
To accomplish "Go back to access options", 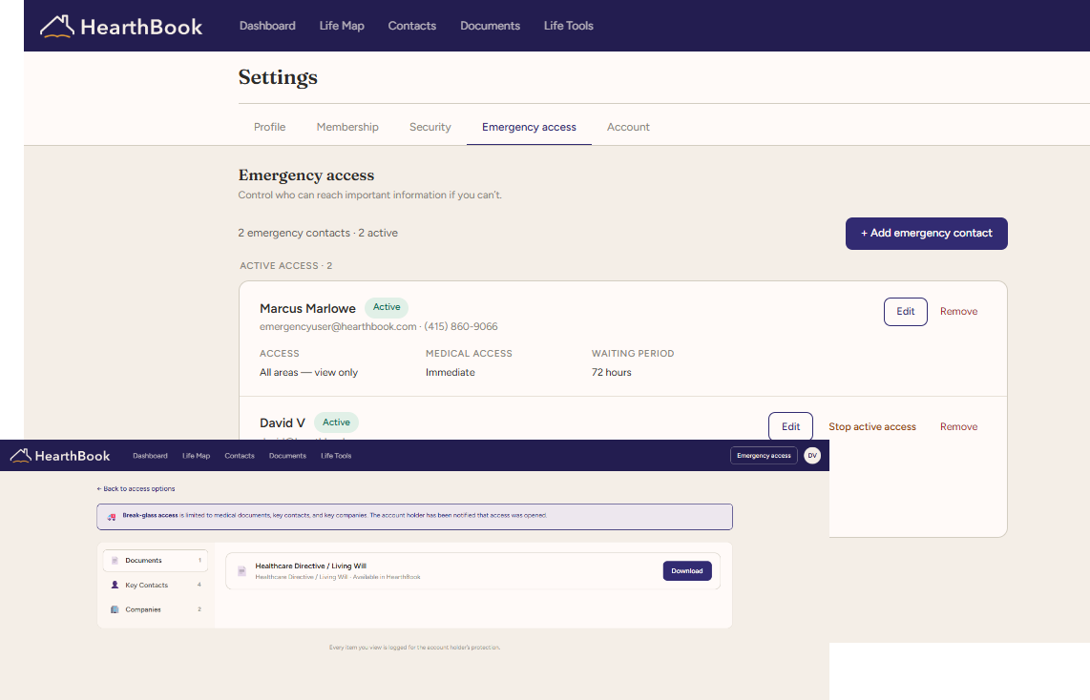I will 136,489.
